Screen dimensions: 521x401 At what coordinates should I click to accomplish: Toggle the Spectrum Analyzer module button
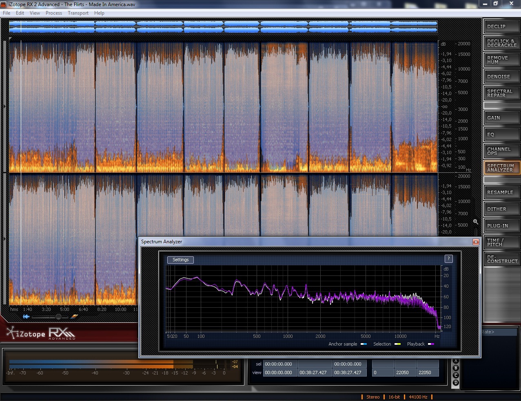point(501,168)
